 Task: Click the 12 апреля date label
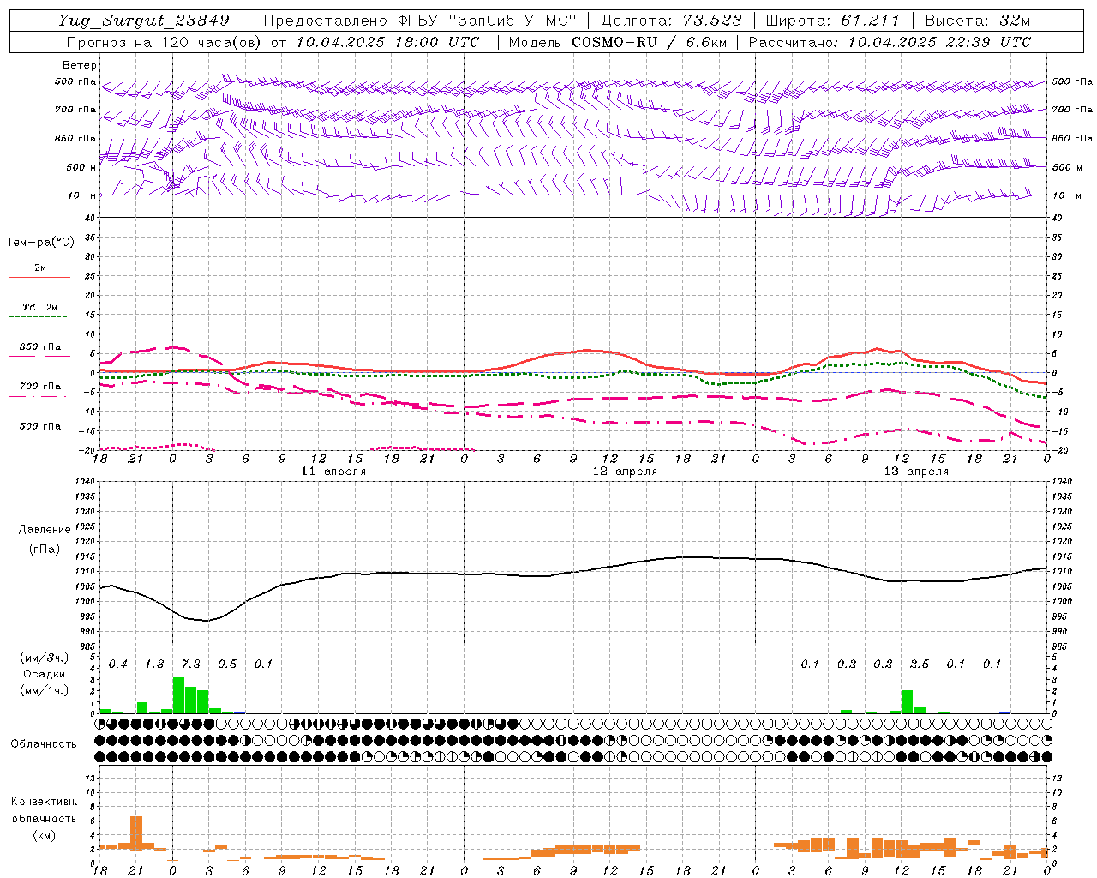coord(625,472)
